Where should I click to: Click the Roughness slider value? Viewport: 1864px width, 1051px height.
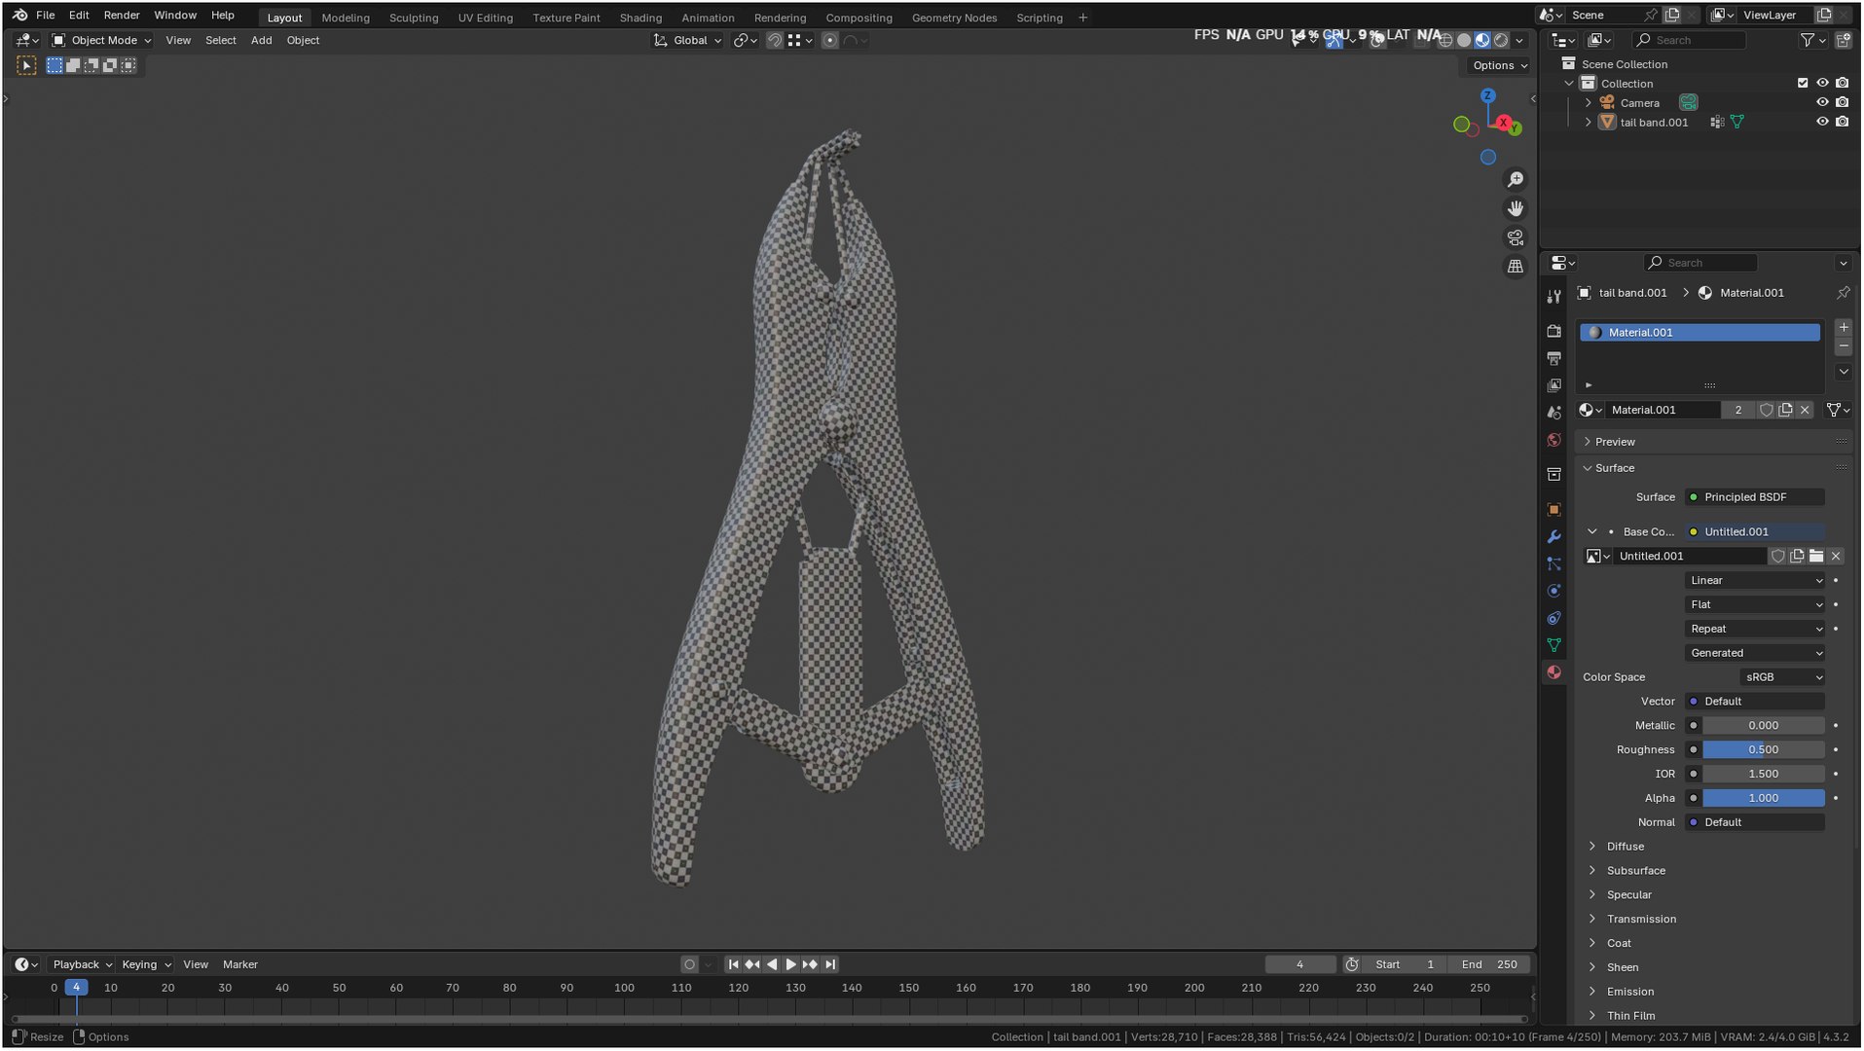[1763, 750]
